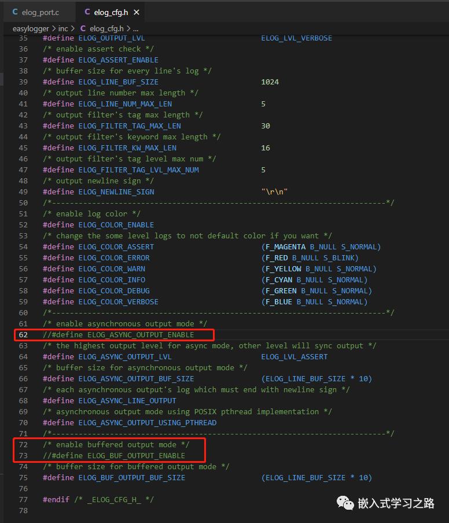Viewport: 449px width, 523px height.
Task: Click S_BLINK on the ELOG_COLOR_ERROR line
Action: pyautogui.click(x=338, y=258)
